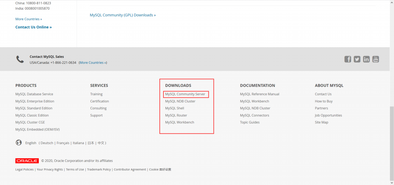Open the MySQL Facebook page icon
The height and width of the screenshot is (185, 394).
pyautogui.click(x=348, y=59)
